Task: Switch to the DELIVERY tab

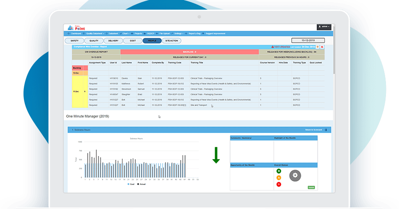Action: 113,41
